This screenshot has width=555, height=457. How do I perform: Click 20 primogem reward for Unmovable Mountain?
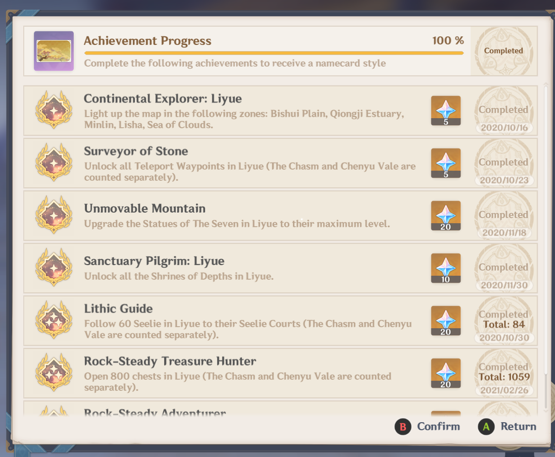coord(445,216)
